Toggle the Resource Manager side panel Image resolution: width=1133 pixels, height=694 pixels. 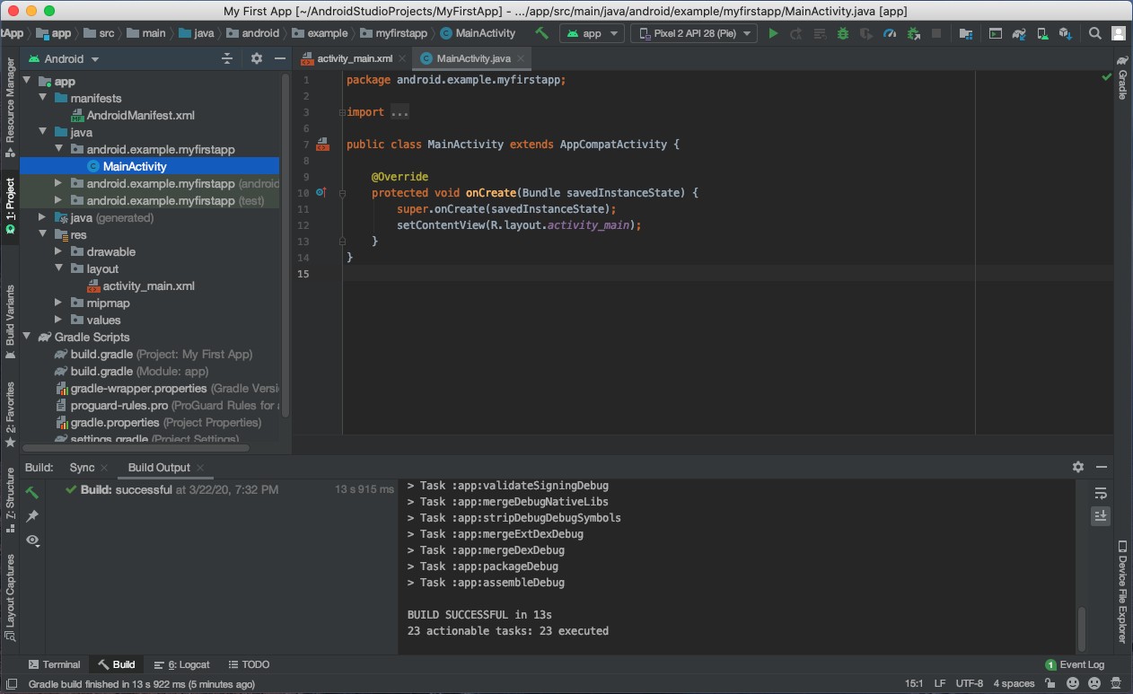10,106
